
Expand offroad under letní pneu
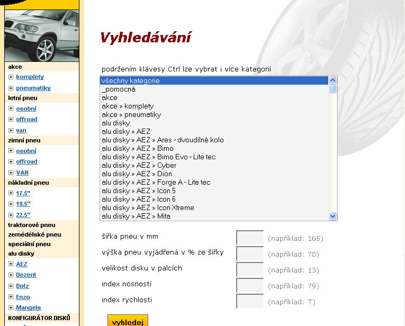(x=11, y=119)
